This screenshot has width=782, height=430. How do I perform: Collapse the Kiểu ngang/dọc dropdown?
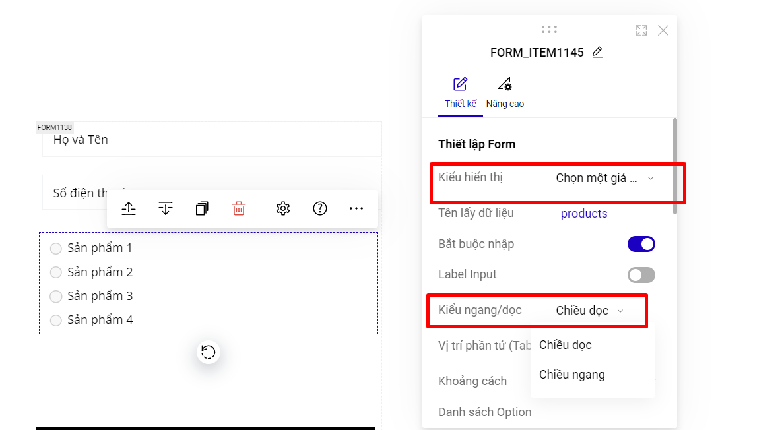coord(590,311)
